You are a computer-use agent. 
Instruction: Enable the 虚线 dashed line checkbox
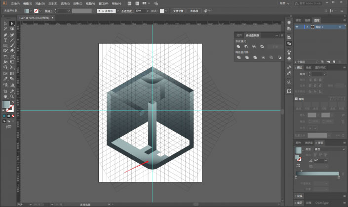click(296, 99)
